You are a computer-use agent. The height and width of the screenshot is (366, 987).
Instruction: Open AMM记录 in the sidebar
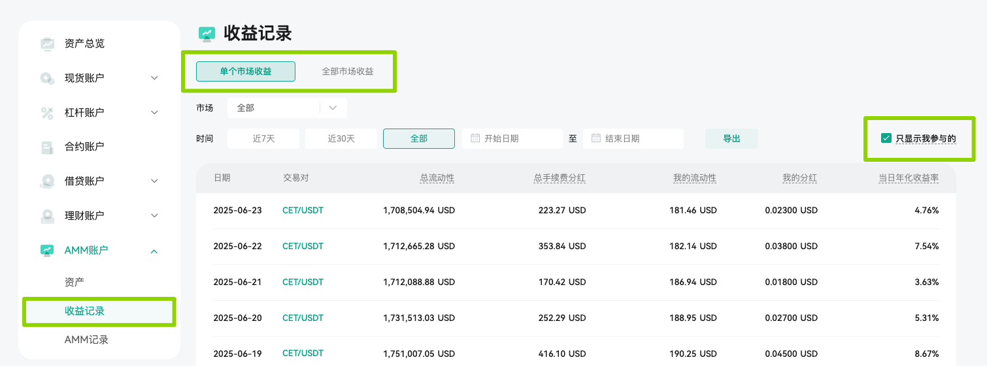point(86,340)
